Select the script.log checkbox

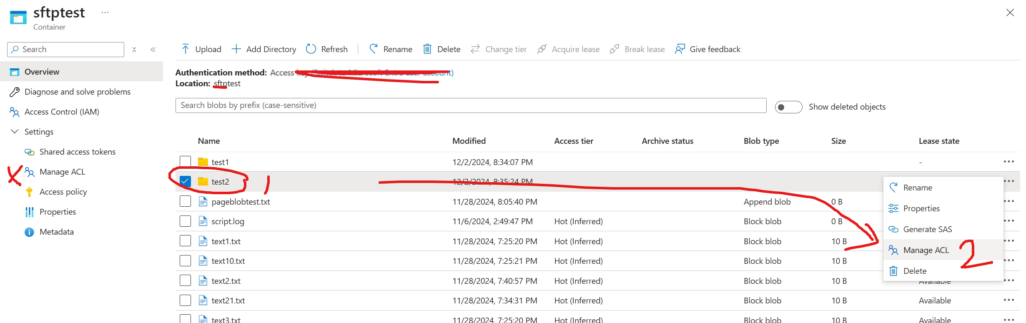tap(185, 221)
